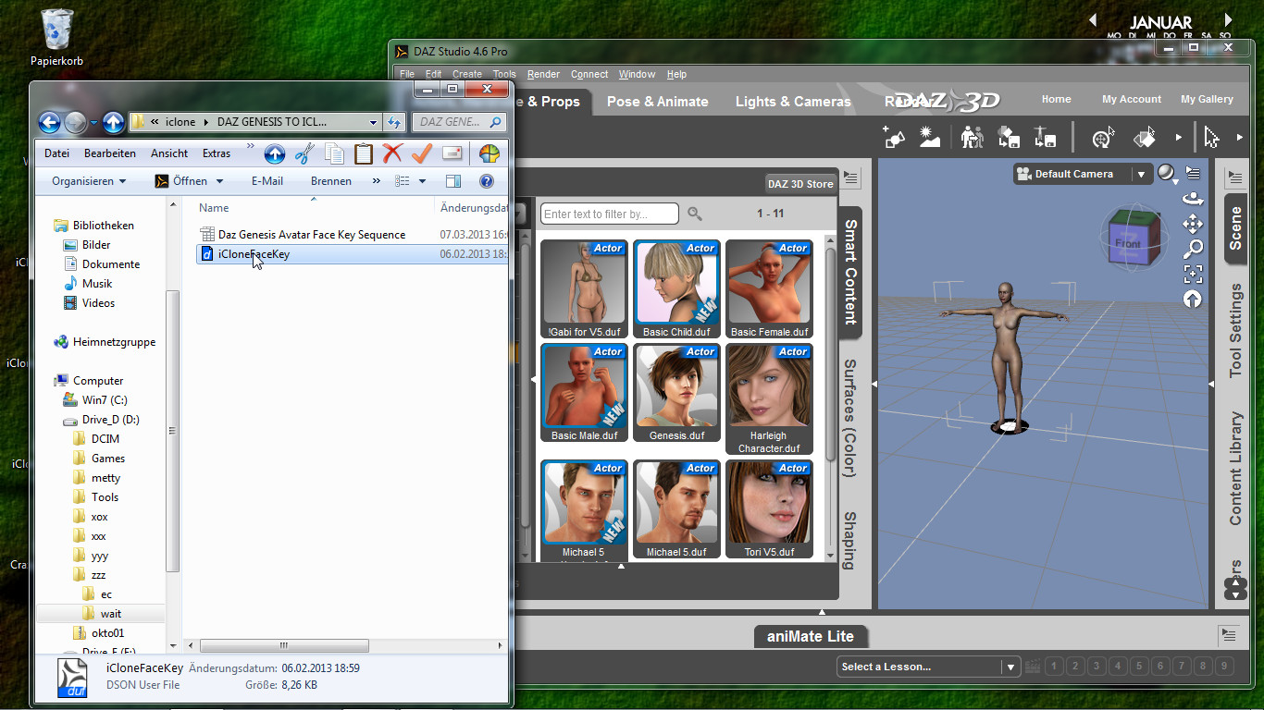
Task: Click the viewport zoom magnifier icon
Action: click(x=1193, y=249)
